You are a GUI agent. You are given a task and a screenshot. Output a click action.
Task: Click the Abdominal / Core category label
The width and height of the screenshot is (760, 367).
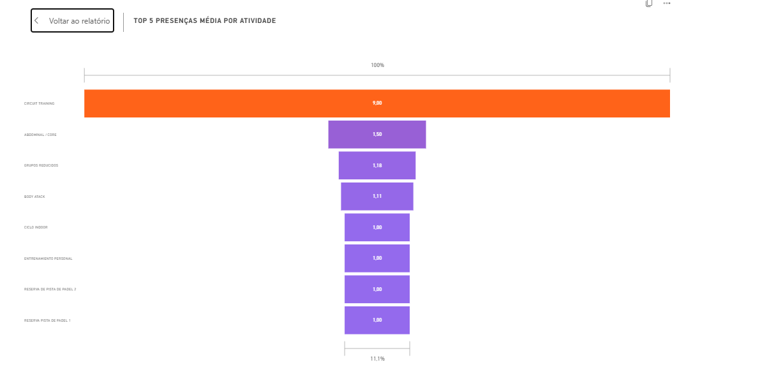click(x=40, y=134)
